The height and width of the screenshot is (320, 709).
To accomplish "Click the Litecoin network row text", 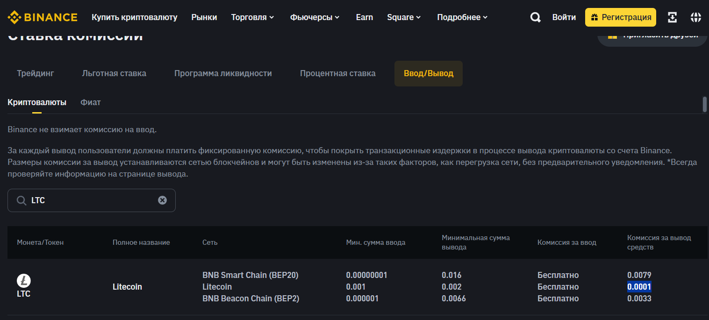I will click(217, 287).
